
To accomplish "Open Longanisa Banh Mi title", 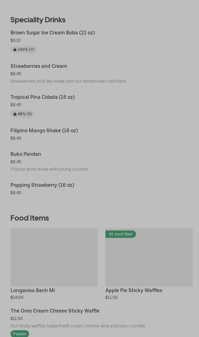I will [x=33, y=290].
